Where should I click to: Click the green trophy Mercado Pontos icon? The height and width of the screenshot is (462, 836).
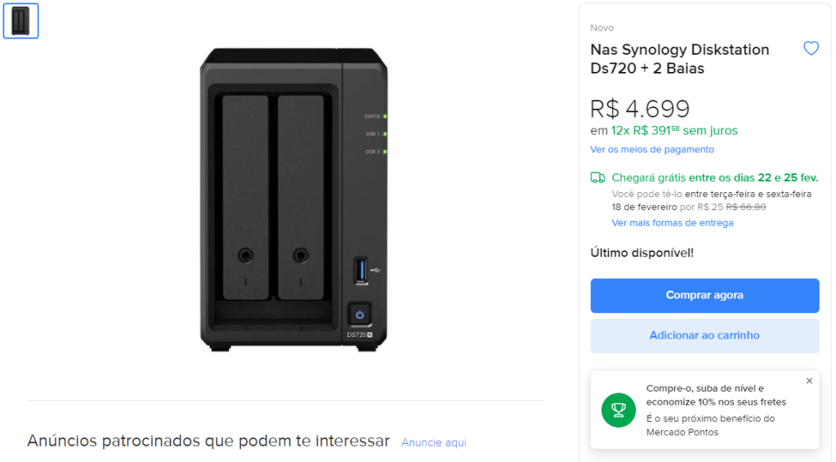tap(619, 410)
